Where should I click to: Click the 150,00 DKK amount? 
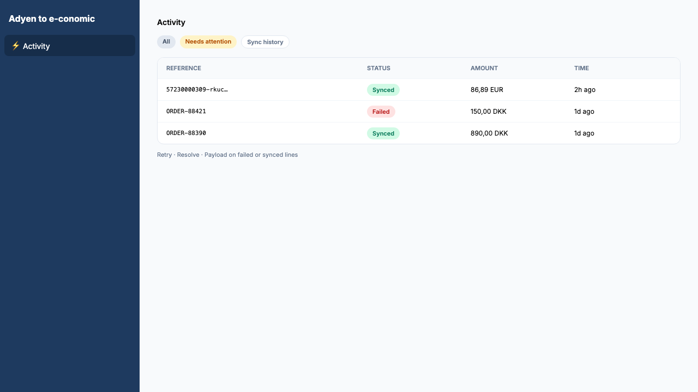(x=489, y=111)
